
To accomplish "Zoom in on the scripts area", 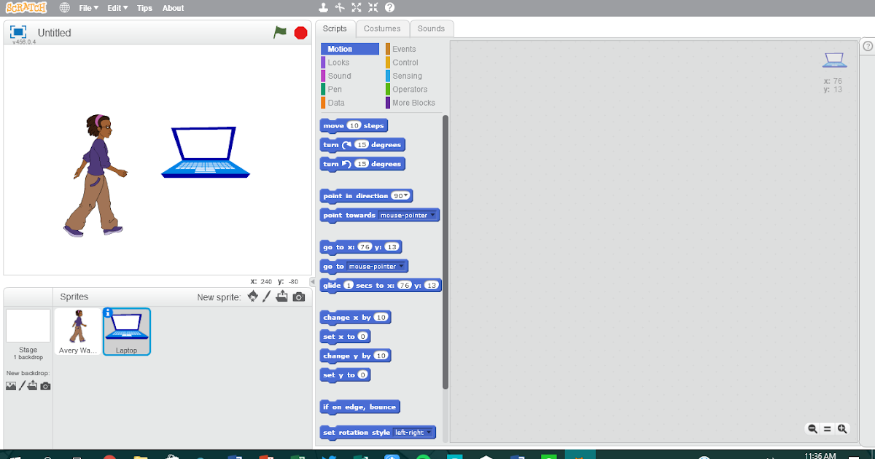I will [841, 429].
